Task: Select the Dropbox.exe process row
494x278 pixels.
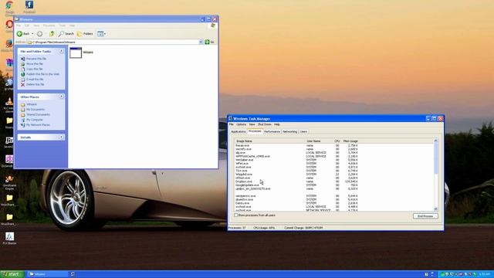Action: (296, 181)
